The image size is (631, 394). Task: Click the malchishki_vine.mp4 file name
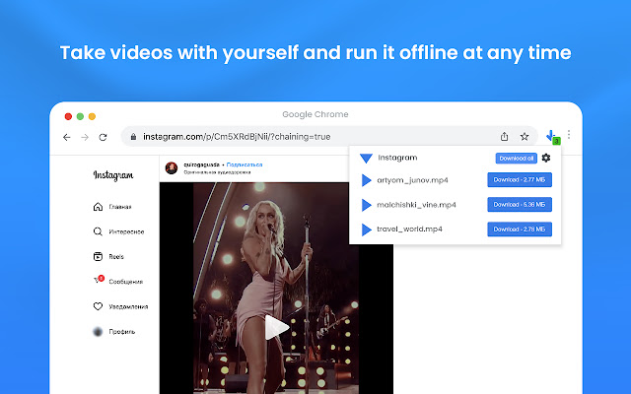416,205
